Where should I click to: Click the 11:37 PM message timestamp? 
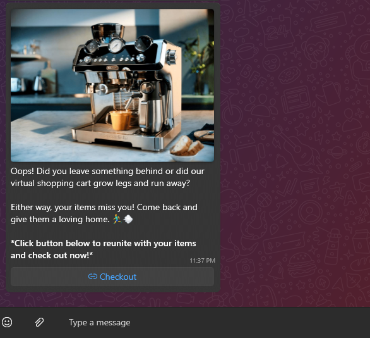click(202, 260)
